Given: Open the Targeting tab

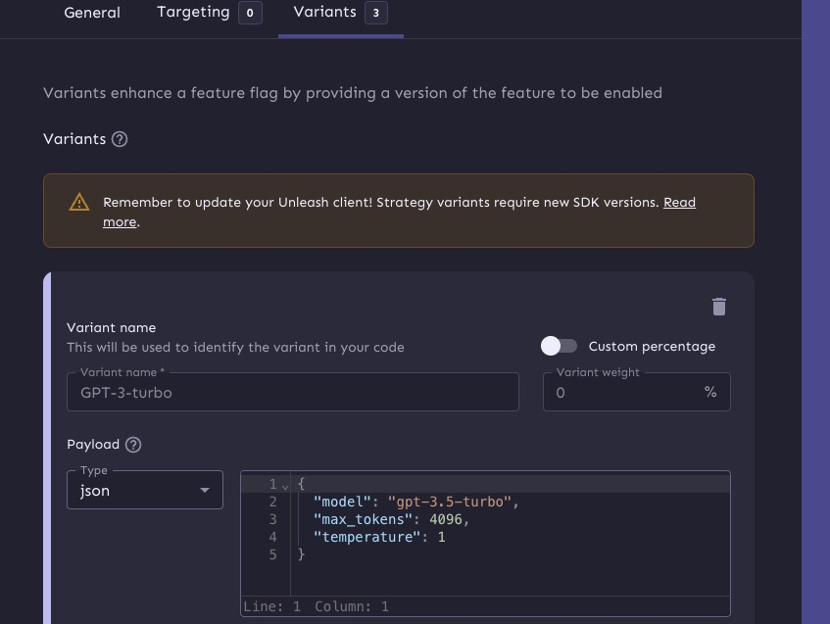Looking at the screenshot, I should click(193, 13).
